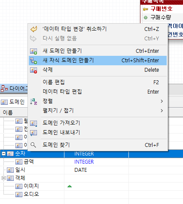Select the 이미지 domain row
The width and height of the screenshot is (183, 204).
[x=91, y=186]
